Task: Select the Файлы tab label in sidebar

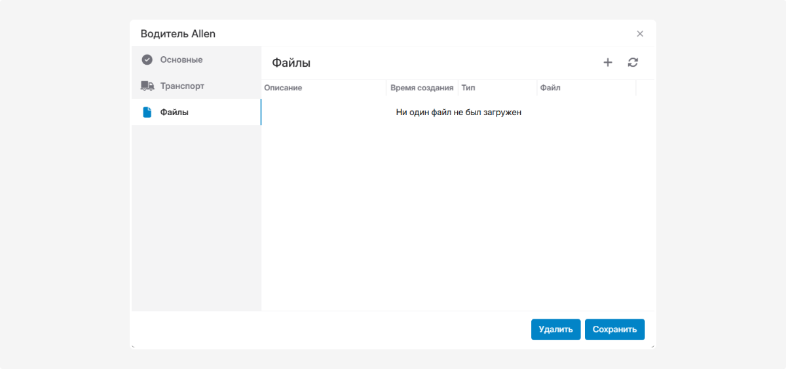Action: [x=174, y=112]
